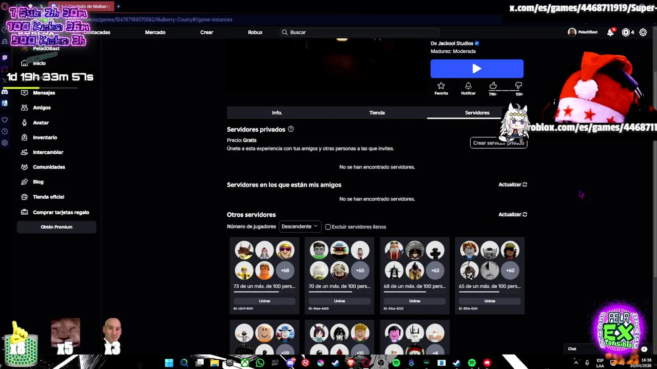Click the thumbs down dislike icon
Image resolution: width=657 pixels, height=369 pixels.
pos(518,86)
